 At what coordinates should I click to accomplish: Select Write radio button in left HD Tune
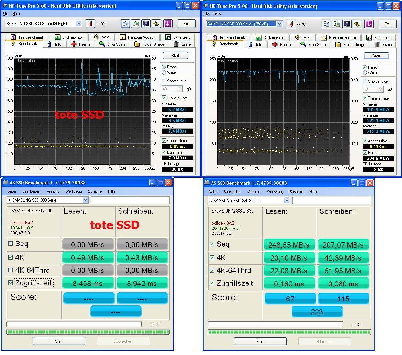coord(164,72)
